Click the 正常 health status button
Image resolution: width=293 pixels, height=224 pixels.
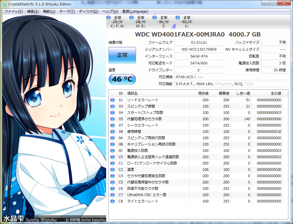click(x=122, y=55)
